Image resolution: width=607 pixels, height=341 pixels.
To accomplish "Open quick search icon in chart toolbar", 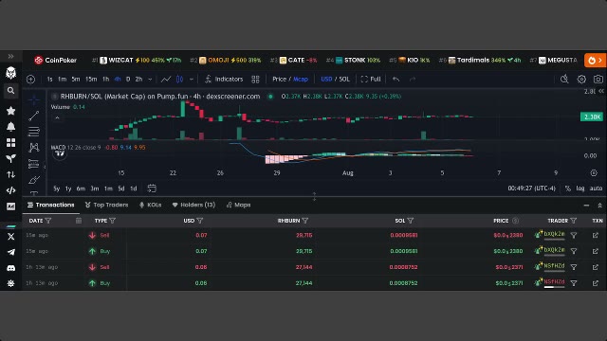I will [564, 80].
